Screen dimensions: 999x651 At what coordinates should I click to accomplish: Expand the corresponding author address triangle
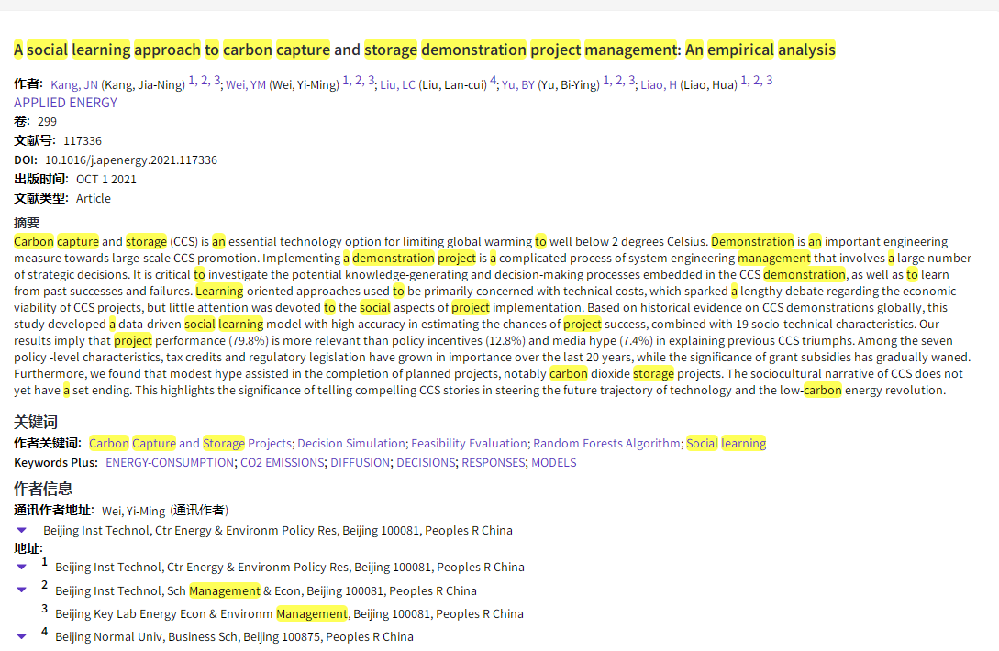(22, 530)
